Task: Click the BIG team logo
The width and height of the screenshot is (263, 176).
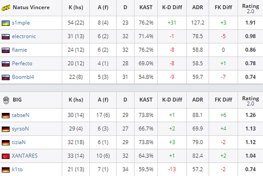Action: click(x=6, y=100)
